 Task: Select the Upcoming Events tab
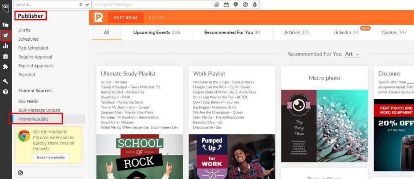[156, 32]
